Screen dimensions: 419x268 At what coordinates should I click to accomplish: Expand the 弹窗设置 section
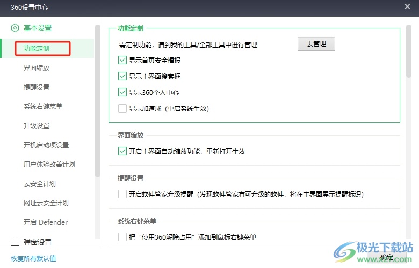(38, 242)
